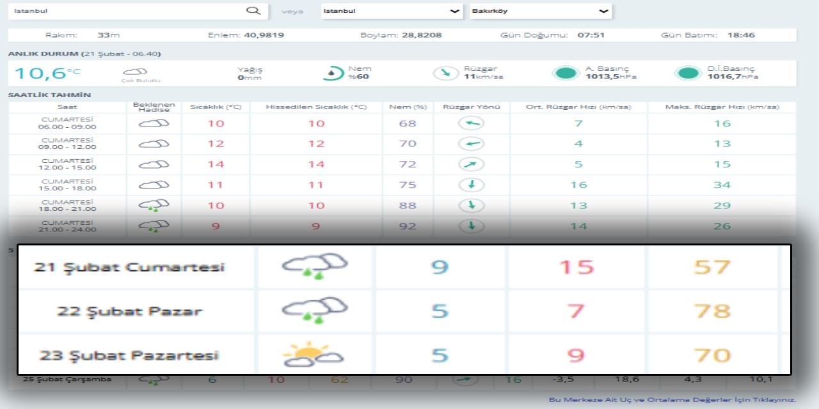Click the cloud icon for 09.00 - 12.00
This screenshot has height=409, width=819.
pyautogui.click(x=154, y=144)
